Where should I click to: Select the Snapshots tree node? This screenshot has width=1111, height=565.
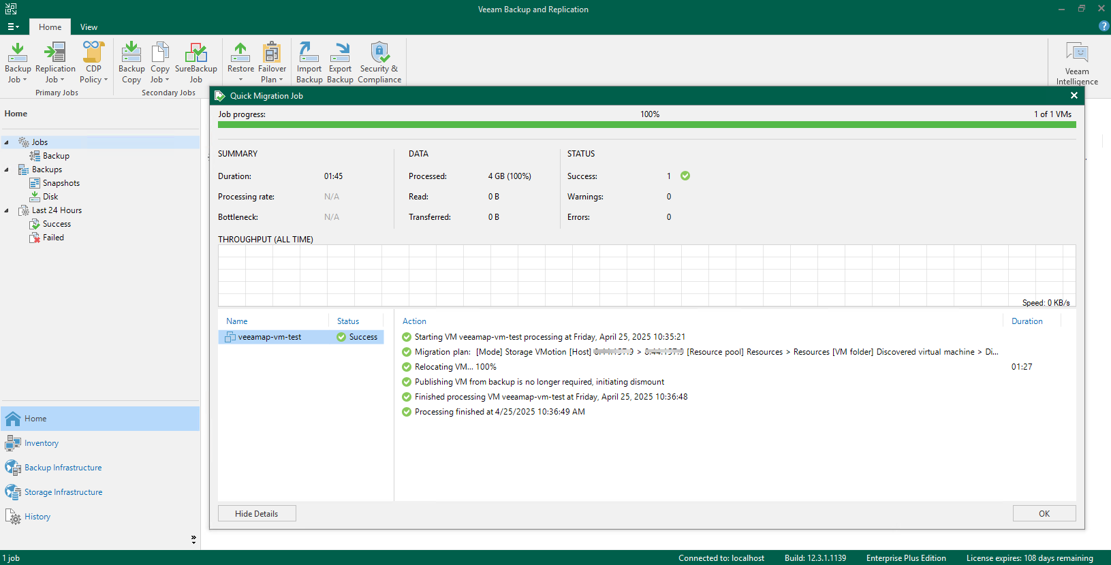(61, 183)
